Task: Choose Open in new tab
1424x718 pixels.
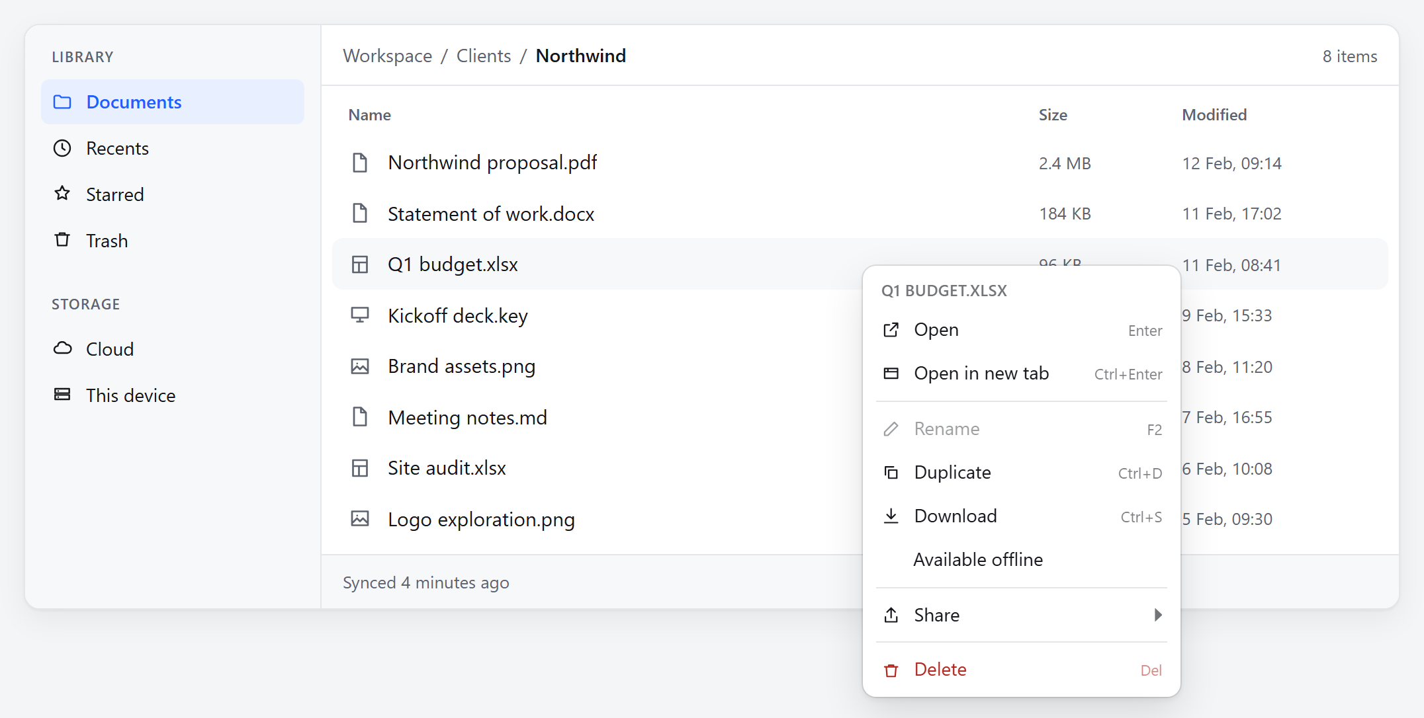Action: coord(1022,374)
